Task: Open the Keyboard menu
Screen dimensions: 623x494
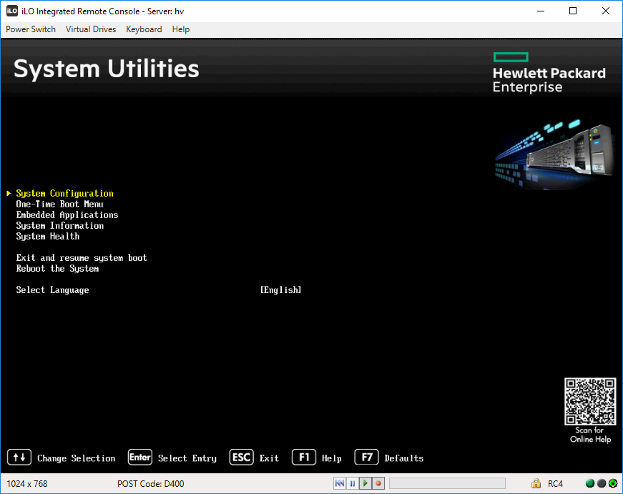Action: point(144,29)
